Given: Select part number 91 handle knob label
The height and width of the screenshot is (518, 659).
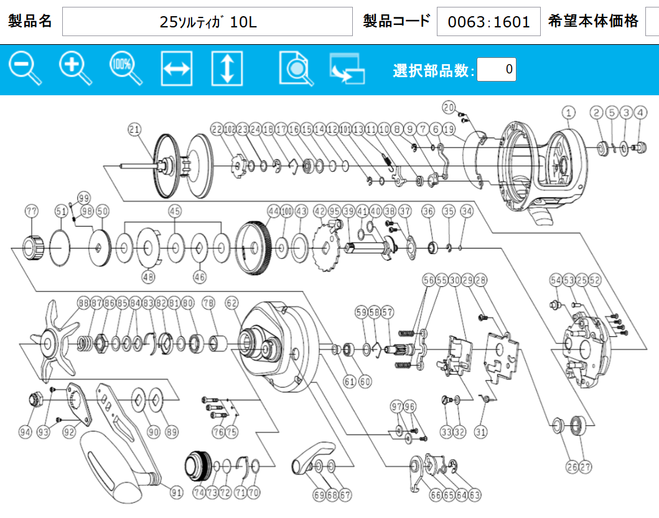Looking at the screenshot, I should click(177, 492).
